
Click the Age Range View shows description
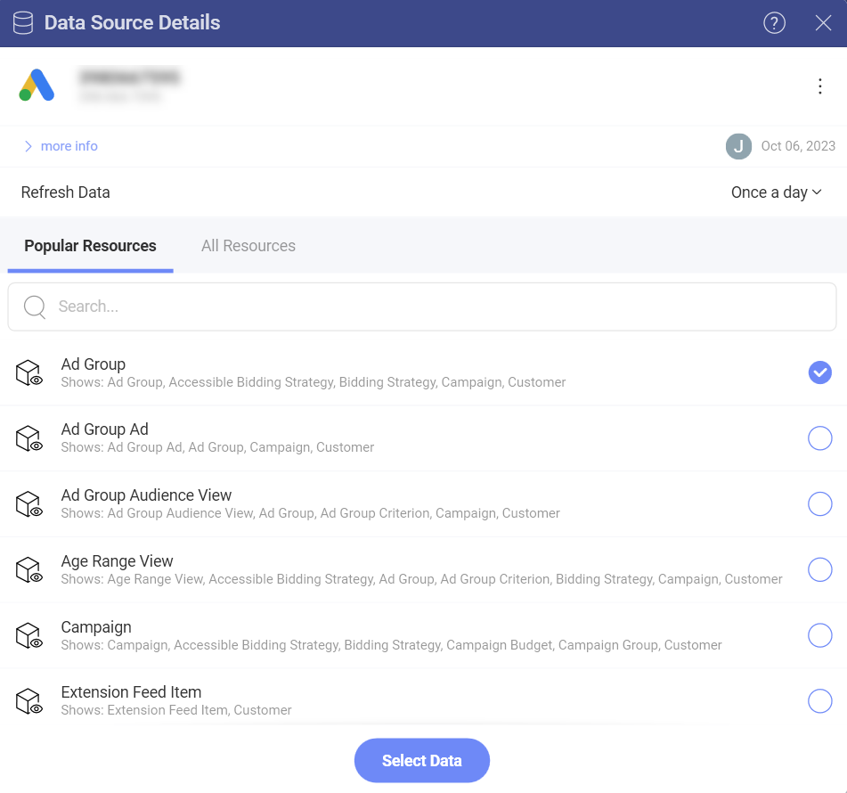click(x=421, y=579)
